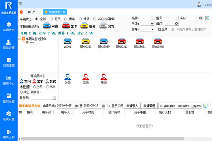Viewport: 212px width, 141px height.
Task: Select vehicle A0001 car icon
Action: point(68,41)
